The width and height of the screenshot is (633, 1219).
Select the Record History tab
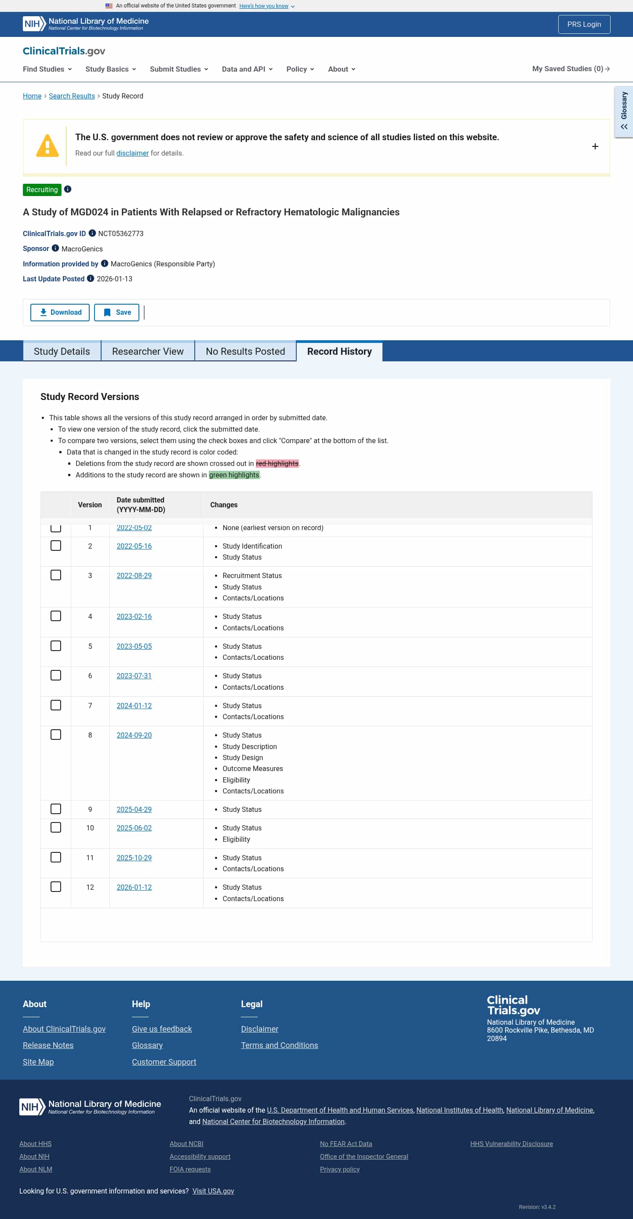[339, 351]
